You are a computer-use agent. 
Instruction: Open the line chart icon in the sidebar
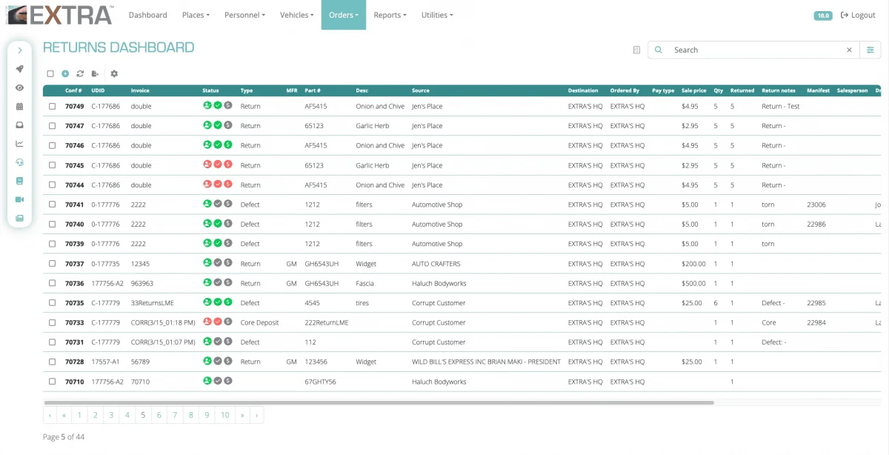(20, 144)
